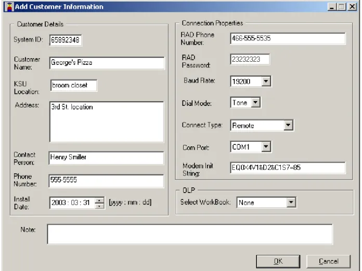Click the "Com Port:" label
Viewport: 362px width, 271px height.
click(x=196, y=147)
